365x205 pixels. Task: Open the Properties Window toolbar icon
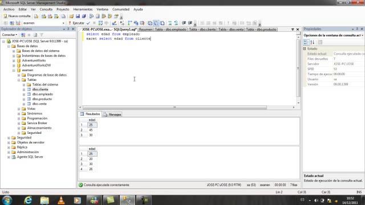(116, 17)
